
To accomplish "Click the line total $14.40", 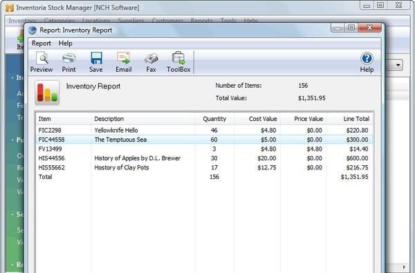I will (x=358, y=149).
